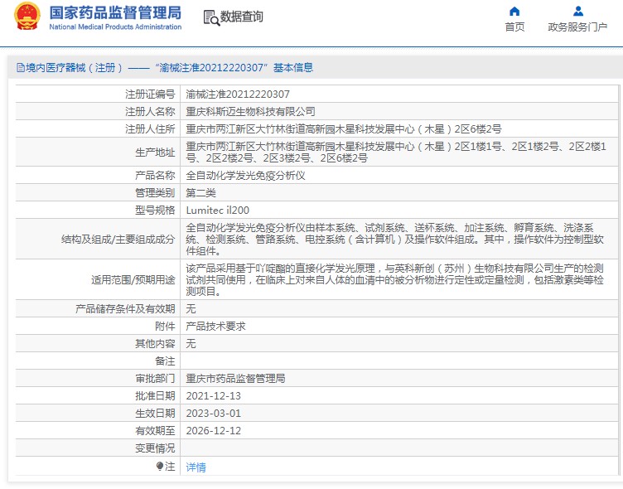
Task: Click the 第二类 category value
Action: point(200,193)
